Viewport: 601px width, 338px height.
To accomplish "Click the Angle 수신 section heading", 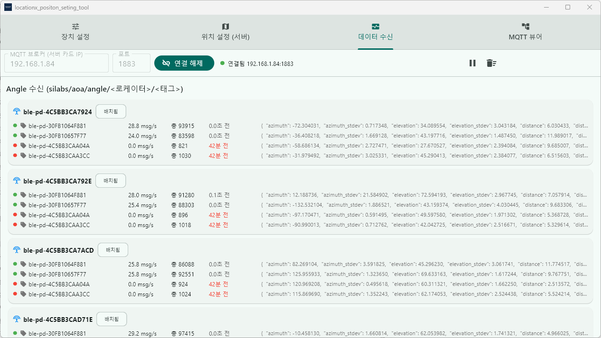I will [x=94, y=89].
